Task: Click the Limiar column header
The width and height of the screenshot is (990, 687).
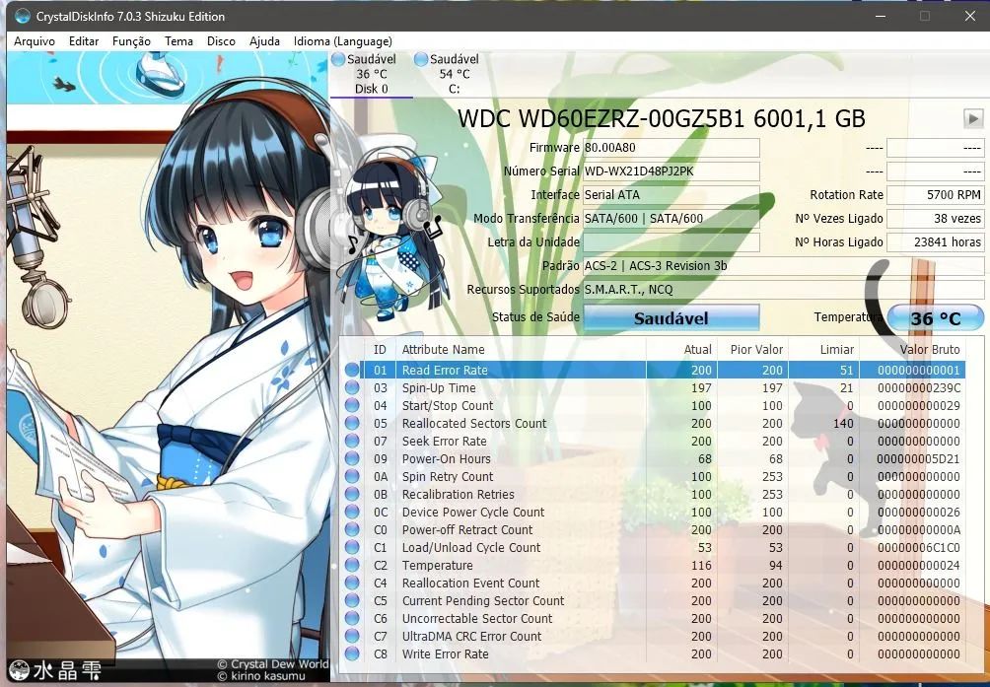Action: [824, 350]
